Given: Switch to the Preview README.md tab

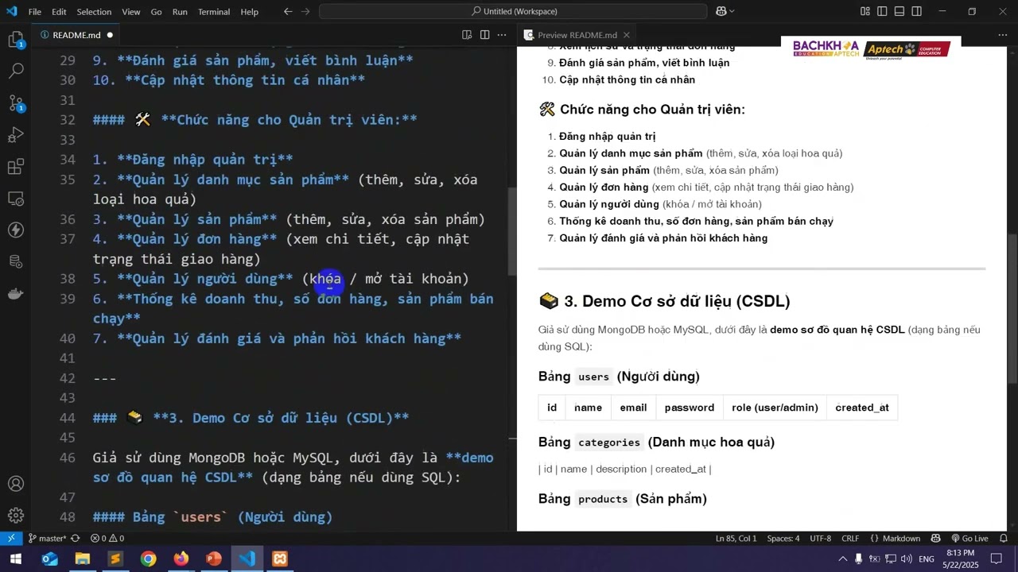Looking at the screenshot, I should pyautogui.click(x=577, y=35).
